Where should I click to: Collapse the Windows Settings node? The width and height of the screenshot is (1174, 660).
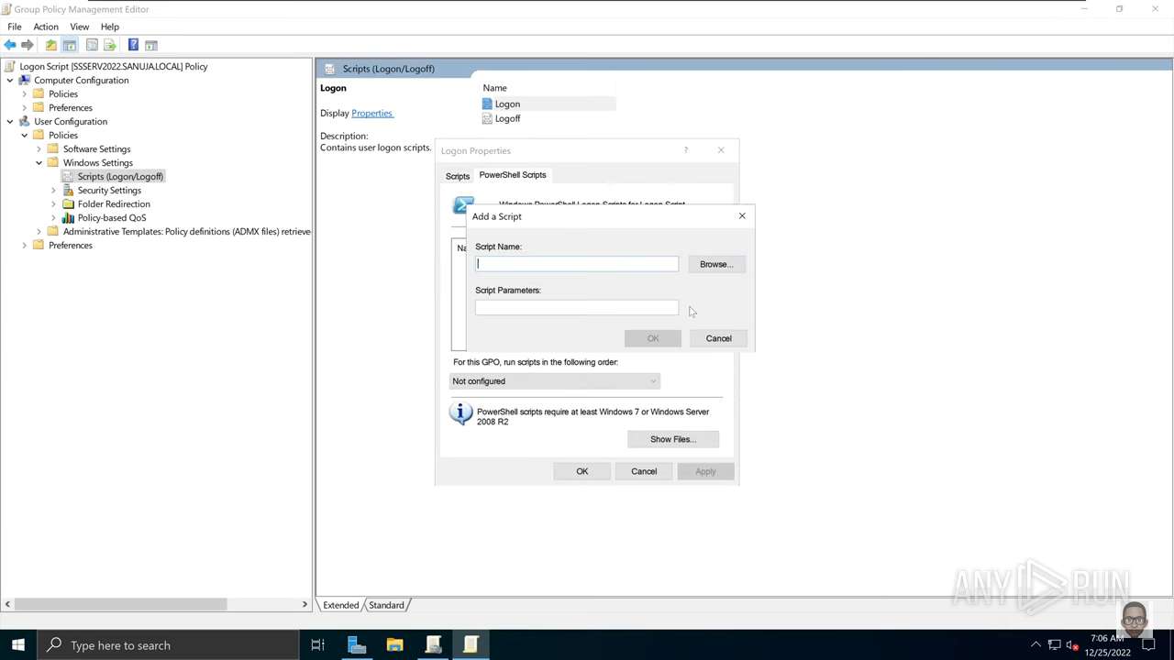point(39,162)
